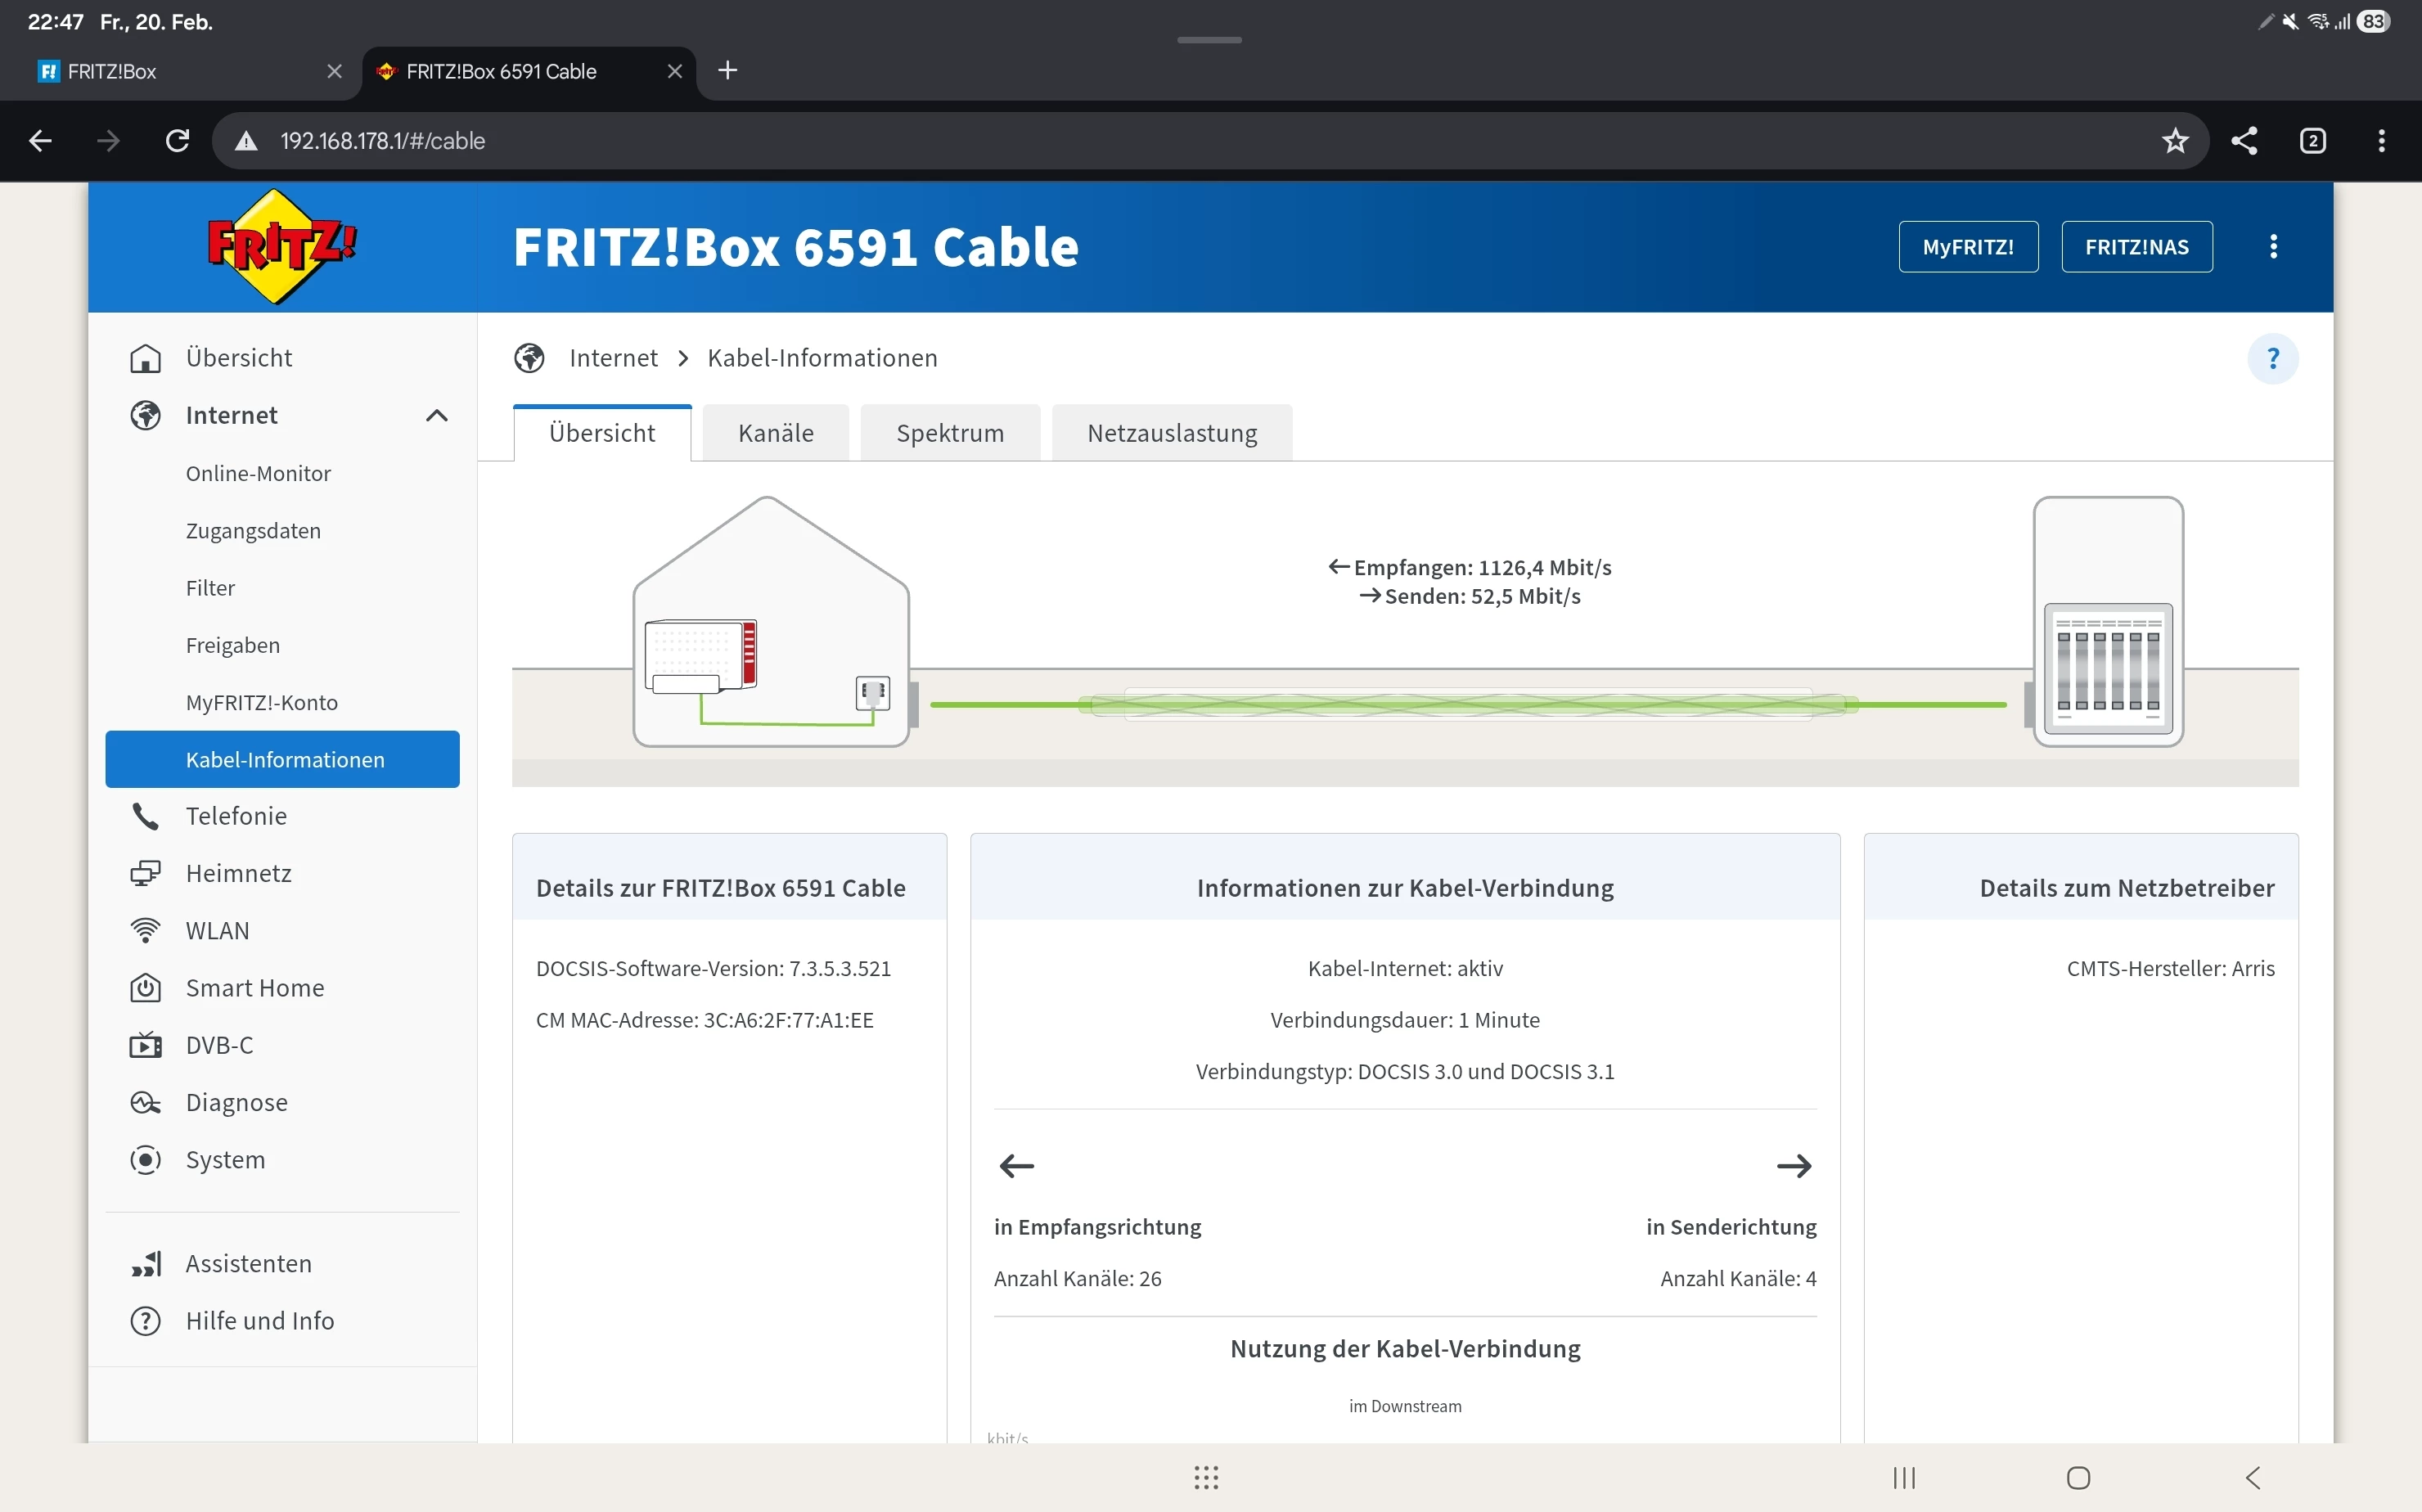
Task: Click the DVB-C television icon
Action: (146, 1045)
